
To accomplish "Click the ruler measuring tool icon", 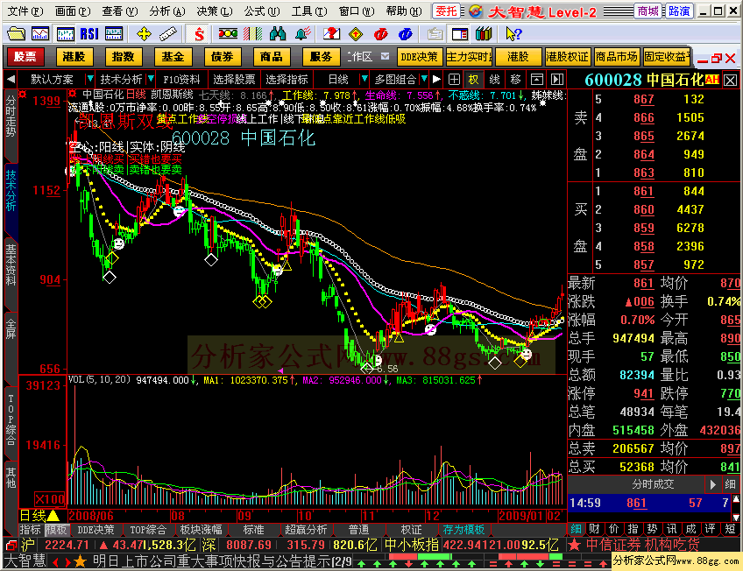I will point(167,33).
